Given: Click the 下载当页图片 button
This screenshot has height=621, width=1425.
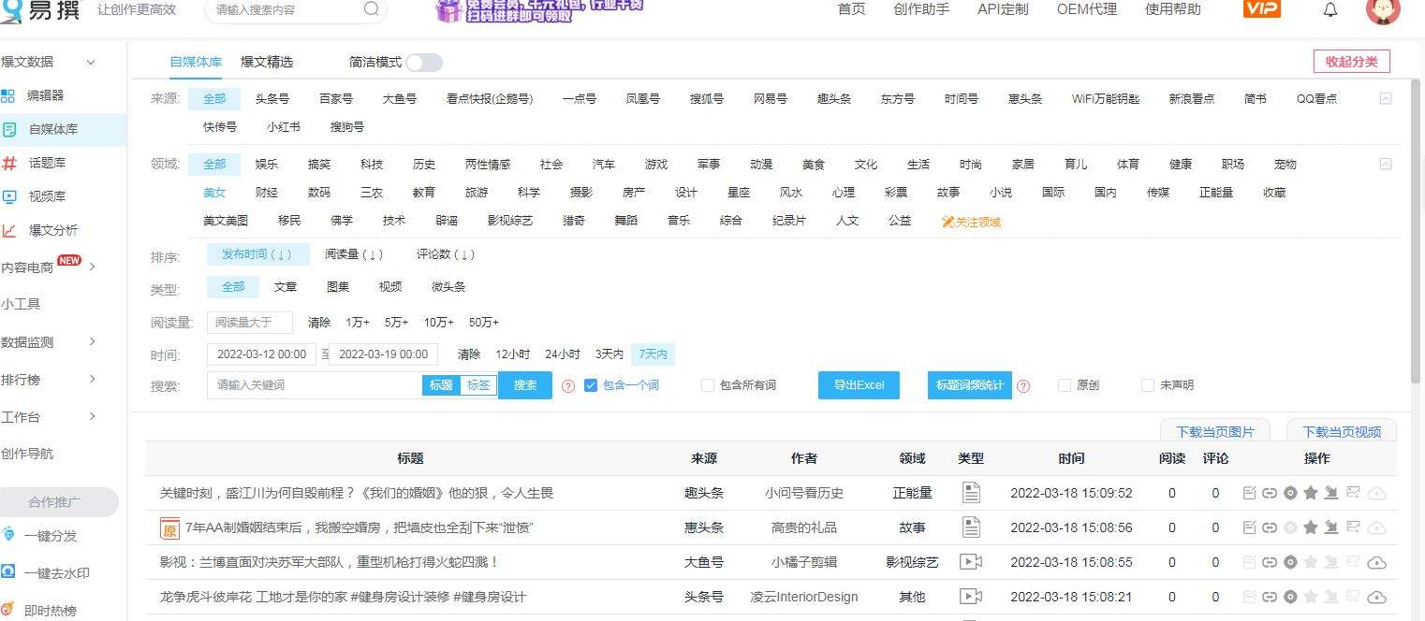Looking at the screenshot, I should tap(1215, 431).
